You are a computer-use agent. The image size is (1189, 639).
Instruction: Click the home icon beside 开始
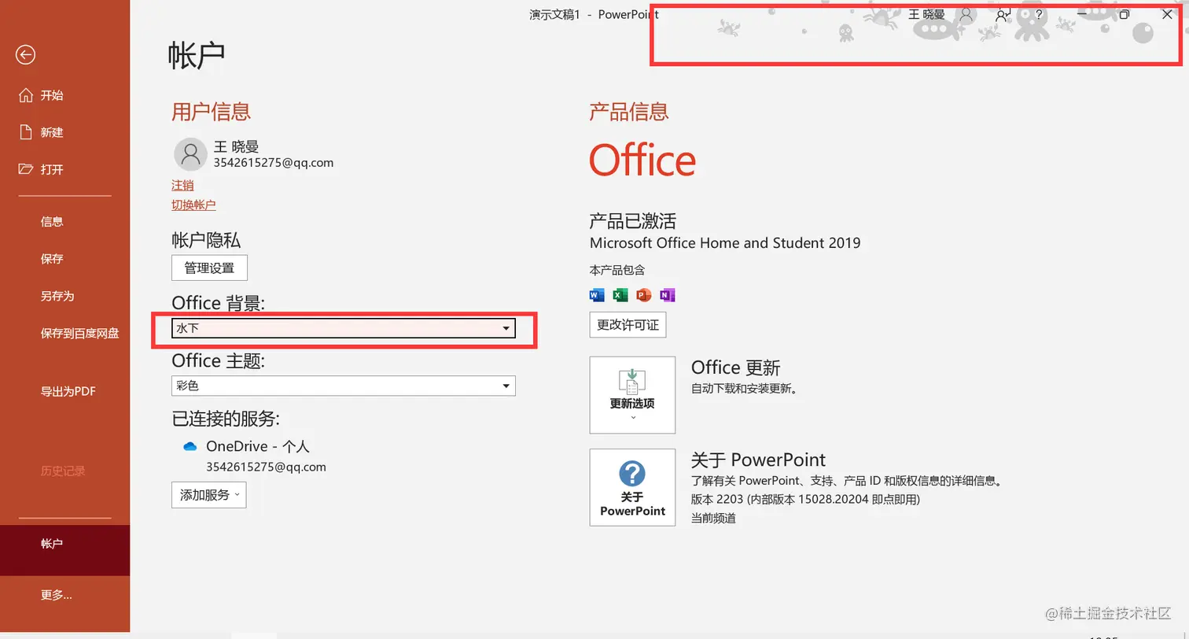26,95
